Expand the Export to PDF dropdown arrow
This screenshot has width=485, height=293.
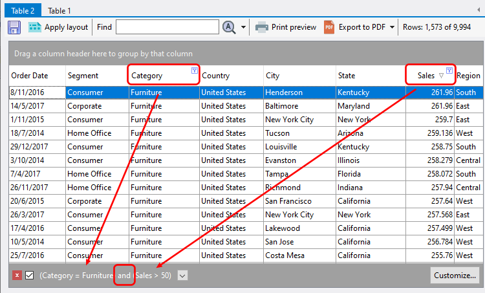click(393, 27)
